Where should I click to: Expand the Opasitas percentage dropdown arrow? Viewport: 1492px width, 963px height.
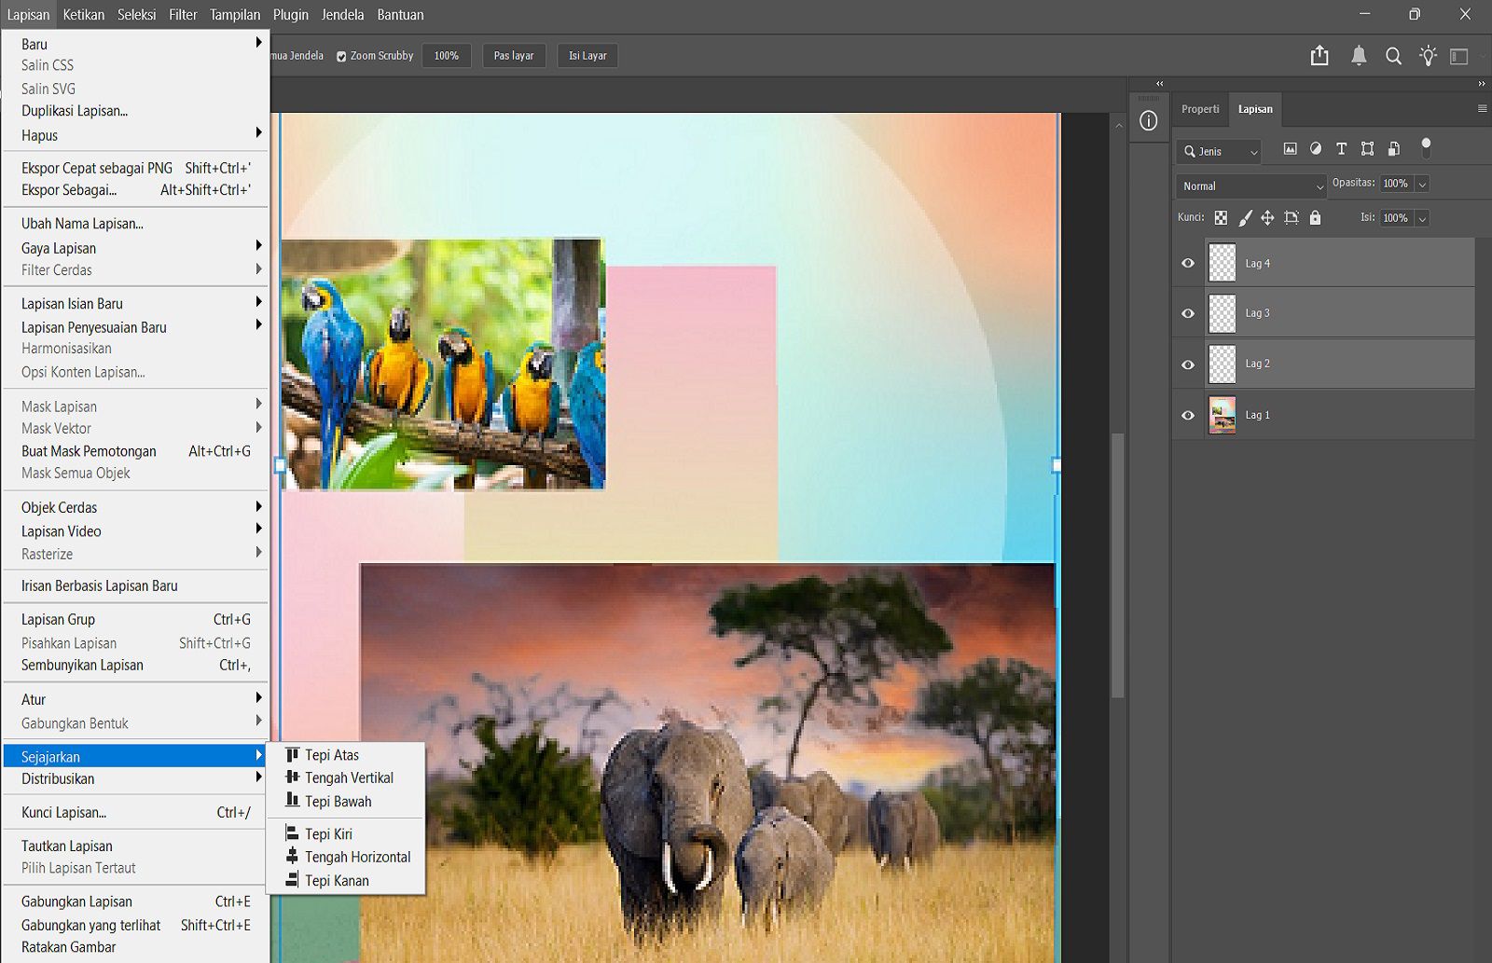1422,185
